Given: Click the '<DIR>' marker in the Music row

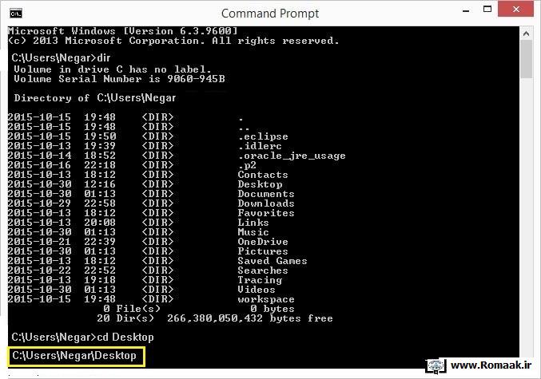Looking at the screenshot, I should tap(157, 232).
